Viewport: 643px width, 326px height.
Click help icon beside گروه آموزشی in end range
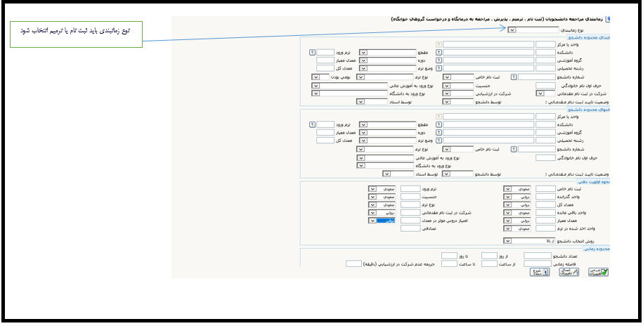tap(439, 133)
